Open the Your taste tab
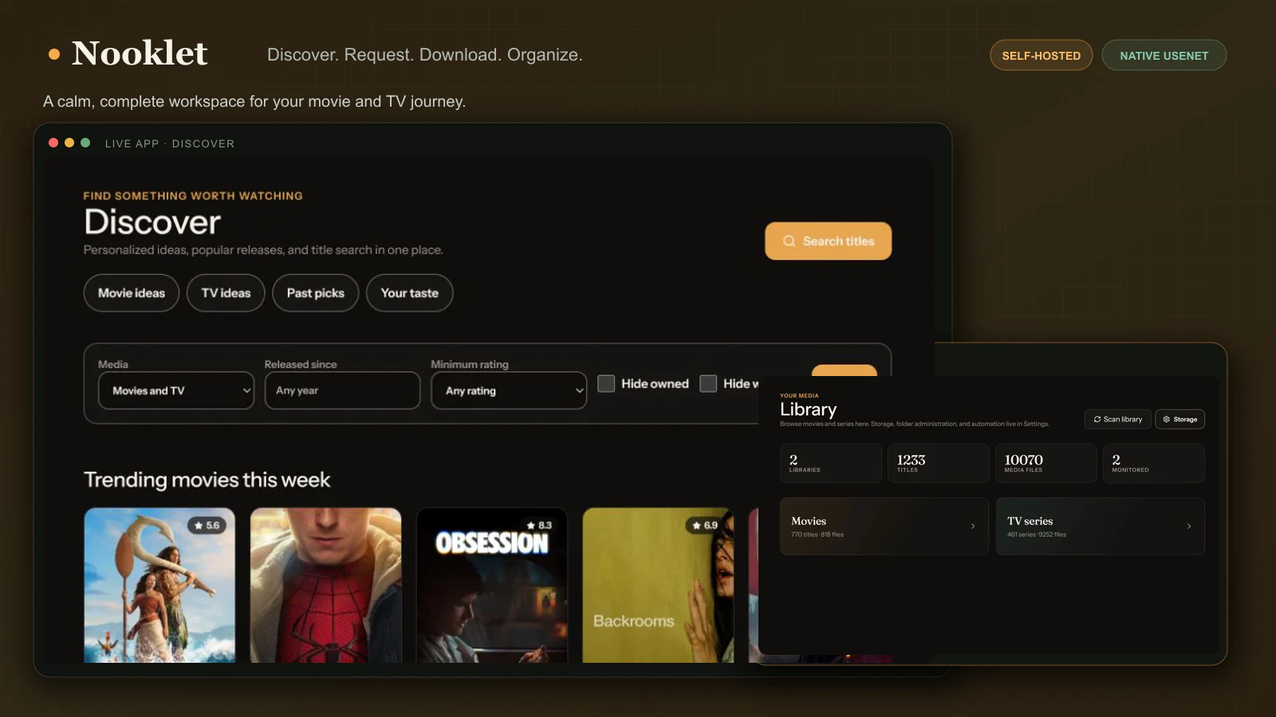 410,293
